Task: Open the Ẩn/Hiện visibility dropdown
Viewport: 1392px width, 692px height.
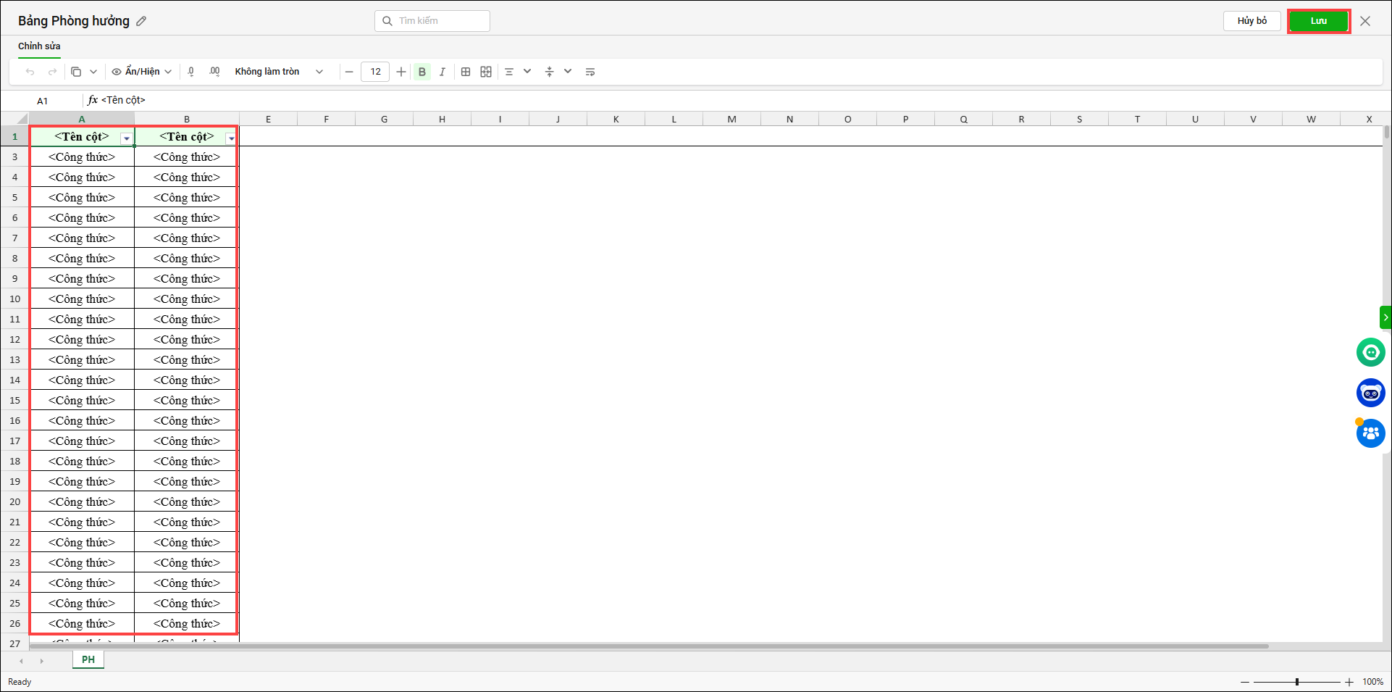Action: [x=142, y=72]
